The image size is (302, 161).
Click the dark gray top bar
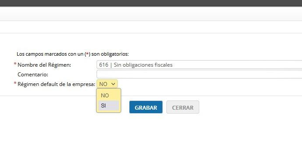(151, 3)
